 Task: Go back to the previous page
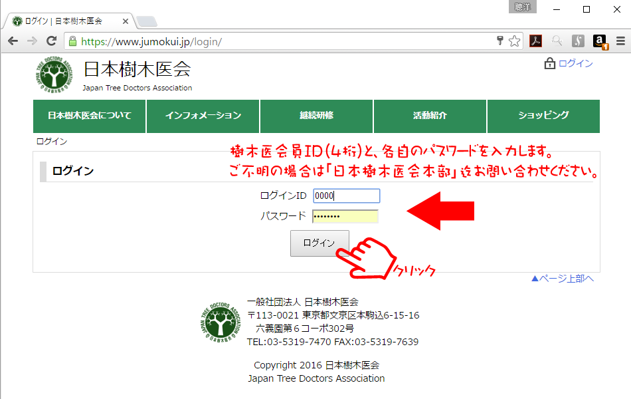click(x=13, y=41)
